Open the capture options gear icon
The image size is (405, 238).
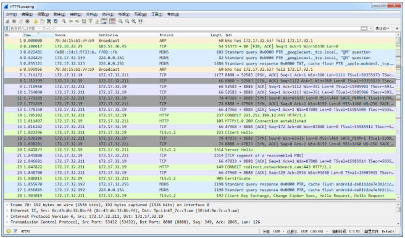click(x=27, y=22)
